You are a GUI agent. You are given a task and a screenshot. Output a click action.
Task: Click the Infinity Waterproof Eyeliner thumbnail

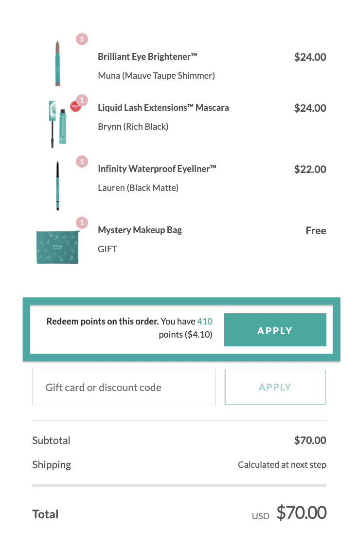pyautogui.click(x=57, y=186)
